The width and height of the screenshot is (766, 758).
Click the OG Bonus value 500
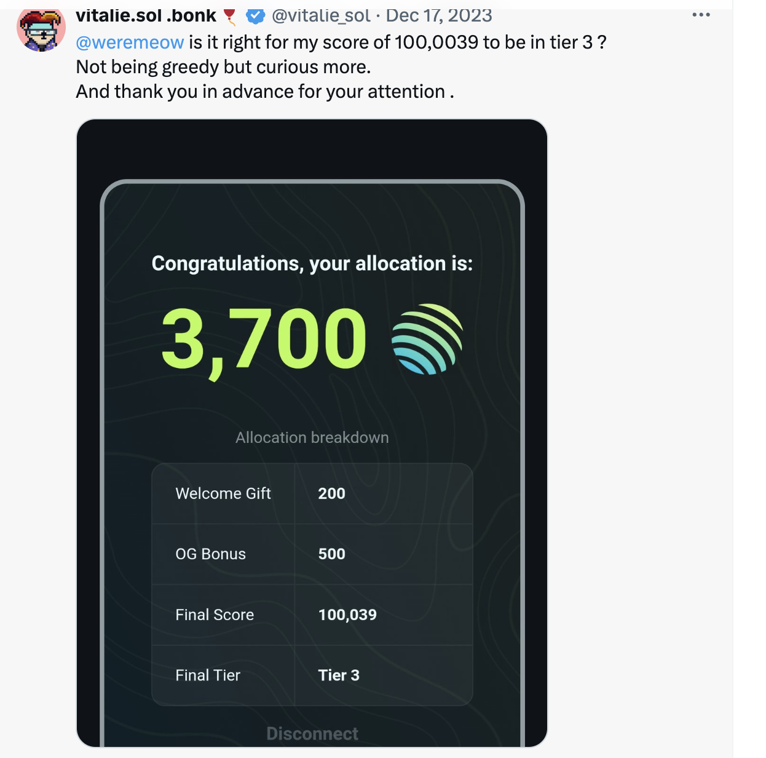[x=332, y=554]
